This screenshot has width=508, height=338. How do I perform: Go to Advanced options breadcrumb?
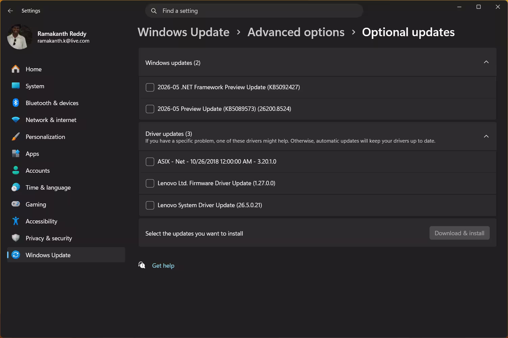296,32
